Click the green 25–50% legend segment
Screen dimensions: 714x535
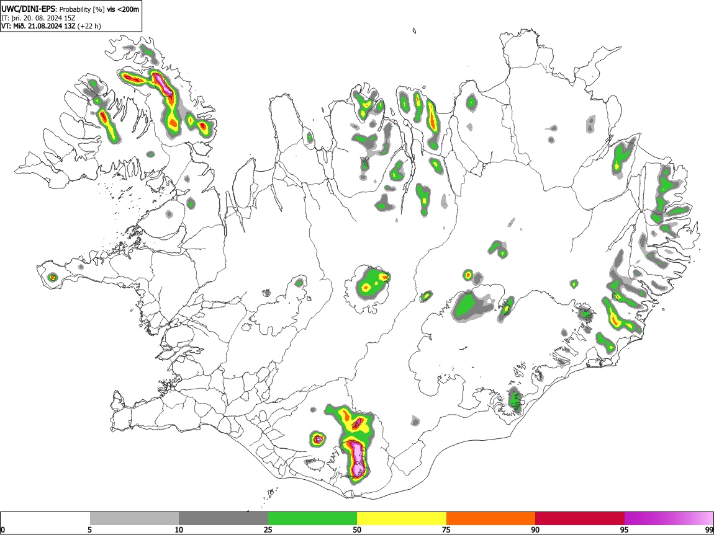click(312, 519)
